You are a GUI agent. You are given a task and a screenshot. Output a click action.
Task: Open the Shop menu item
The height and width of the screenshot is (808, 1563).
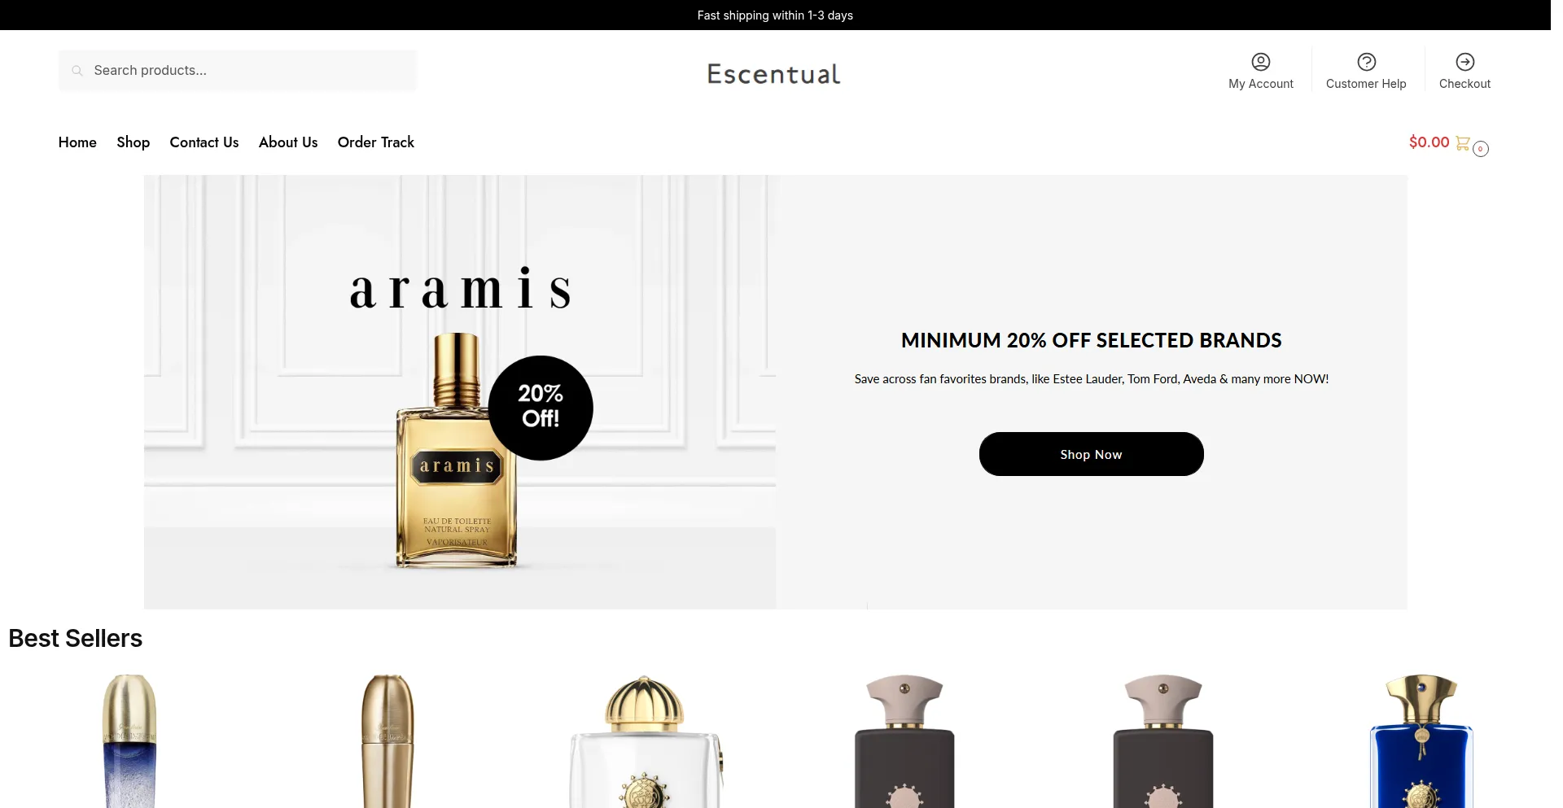134,142
